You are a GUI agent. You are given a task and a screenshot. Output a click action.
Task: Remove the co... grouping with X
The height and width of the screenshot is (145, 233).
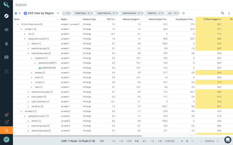[x=178, y=13]
